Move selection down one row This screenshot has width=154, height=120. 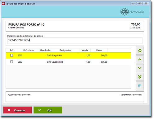(x=140, y=68)
